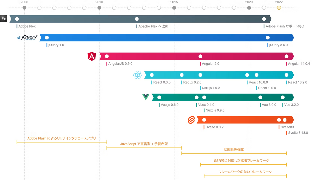The width and height of the screenshot is (313, 180).
Task: Click the React 18.2.0 label
Action: pyautogui.click(x=298, y=82)
